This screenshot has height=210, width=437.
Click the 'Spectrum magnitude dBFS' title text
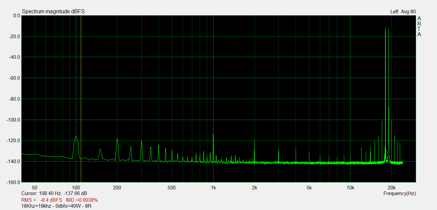click(x=53, y=12)
